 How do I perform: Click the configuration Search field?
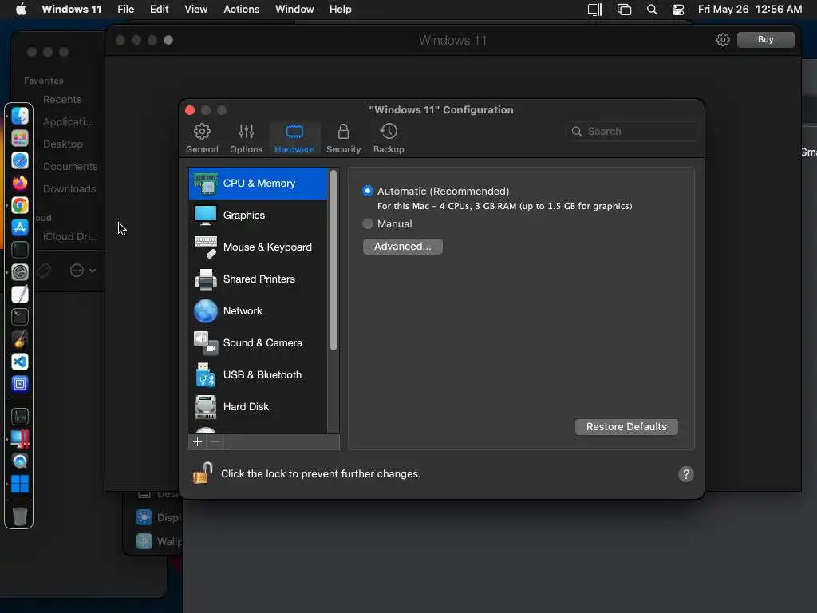coord(633,132)
